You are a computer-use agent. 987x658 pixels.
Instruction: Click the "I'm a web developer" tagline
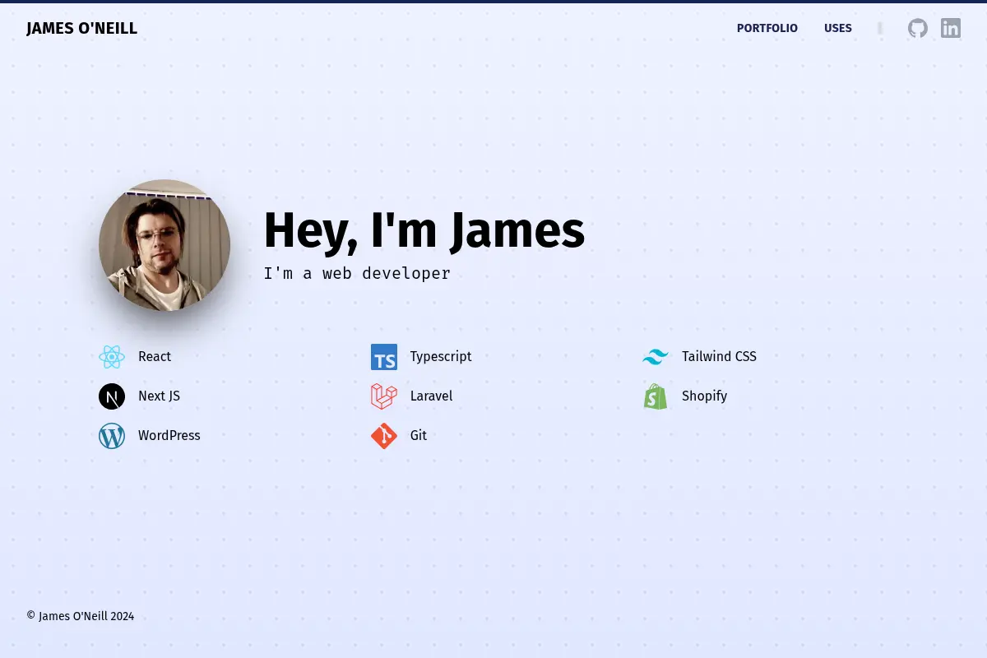tap(357, 273)
